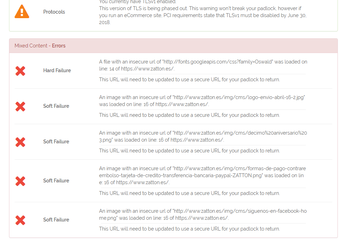Click the red X icon for Hard Failure
Image resolution: width=342 pixels, height=241 pixels.
click(20, 71)
